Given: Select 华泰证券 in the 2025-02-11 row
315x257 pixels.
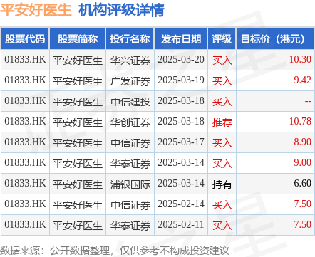Looking at the screenshot, I should pyautogui.click(x=130, y=226).
